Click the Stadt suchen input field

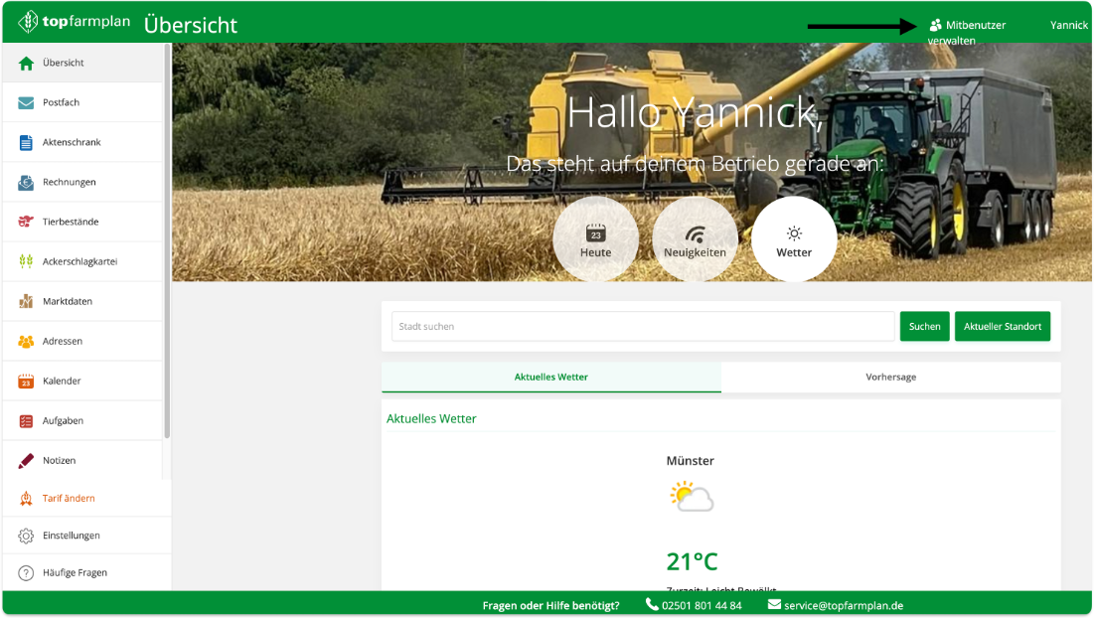pos(642,326)
